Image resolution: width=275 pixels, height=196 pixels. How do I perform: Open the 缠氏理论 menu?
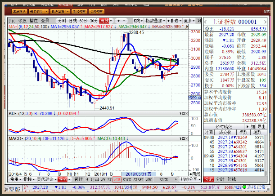[x=46, y=179]
